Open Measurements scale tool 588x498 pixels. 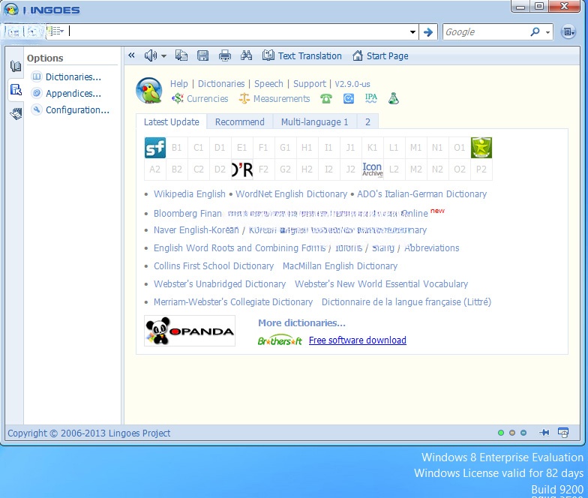[274, 99]
